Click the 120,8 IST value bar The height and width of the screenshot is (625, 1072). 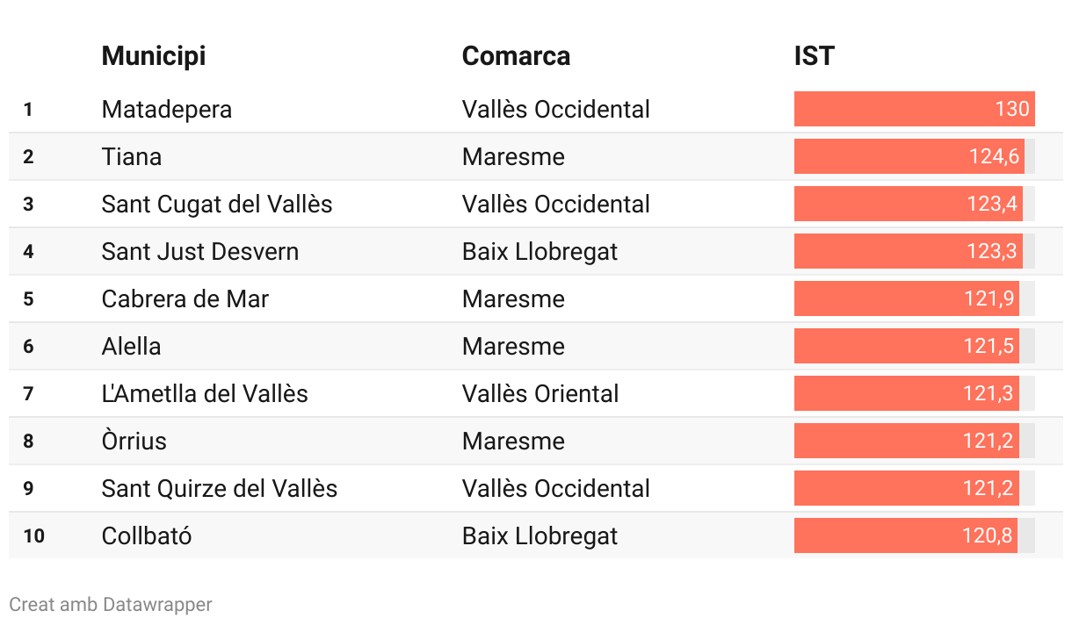pos(905,536)
